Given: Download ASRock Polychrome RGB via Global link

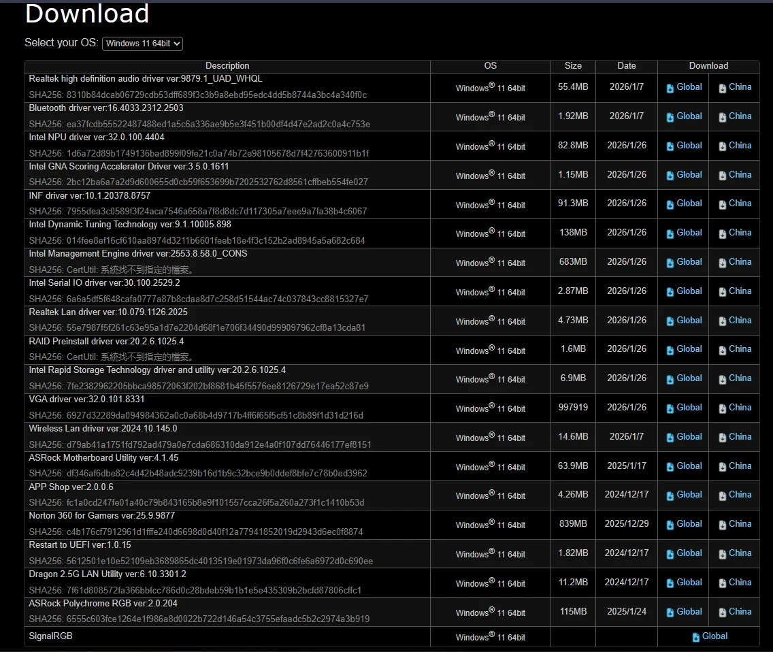Looking at the screenshot, I should (689, 611).
